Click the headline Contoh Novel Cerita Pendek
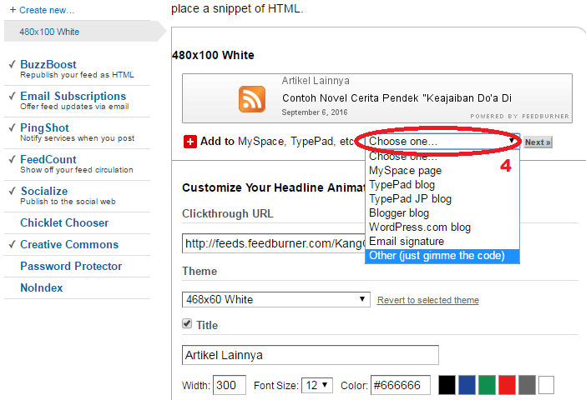The width and height of the screenshot is (586, 400). (x=397, y=98)
